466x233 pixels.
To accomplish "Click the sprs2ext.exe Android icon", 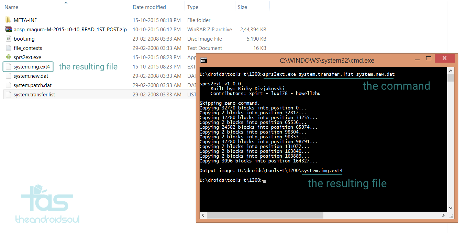I will pos(9,57).
